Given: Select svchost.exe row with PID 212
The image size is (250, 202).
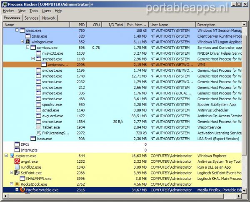Looking at the screenshot, I should tap(122, 88).
